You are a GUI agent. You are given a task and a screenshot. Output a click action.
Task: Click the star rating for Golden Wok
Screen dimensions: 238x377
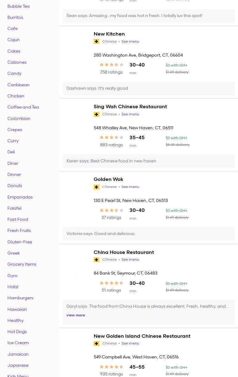click(x=111, y=210)
